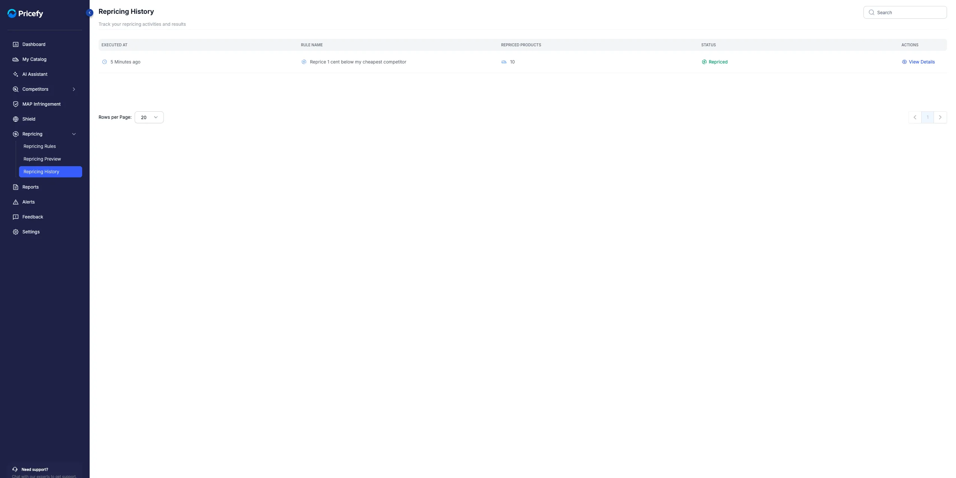Select page 1 in pagination
956x478 pixels.
click(928, 117)
